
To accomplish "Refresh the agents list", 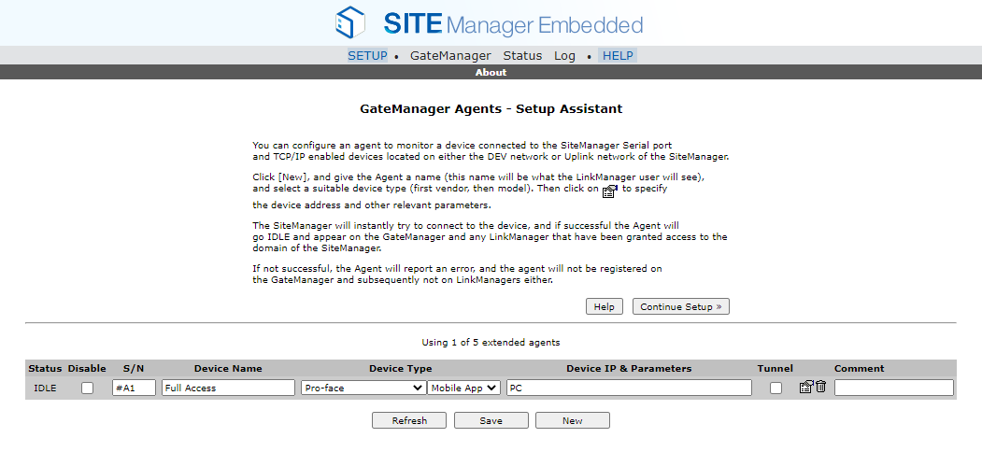I will click(x=409, y=420).
